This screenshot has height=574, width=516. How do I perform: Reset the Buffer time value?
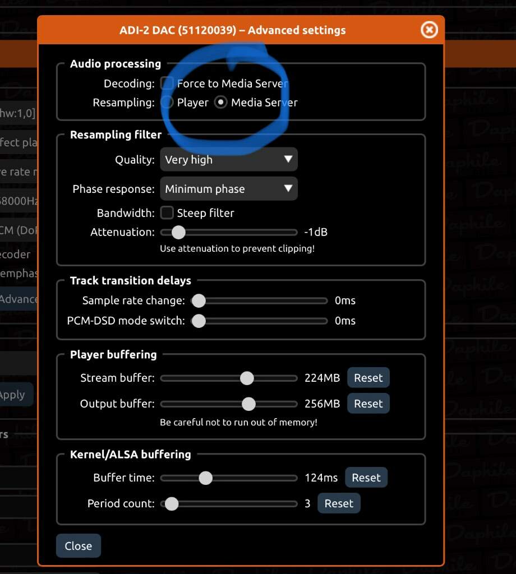click(366, 478)
